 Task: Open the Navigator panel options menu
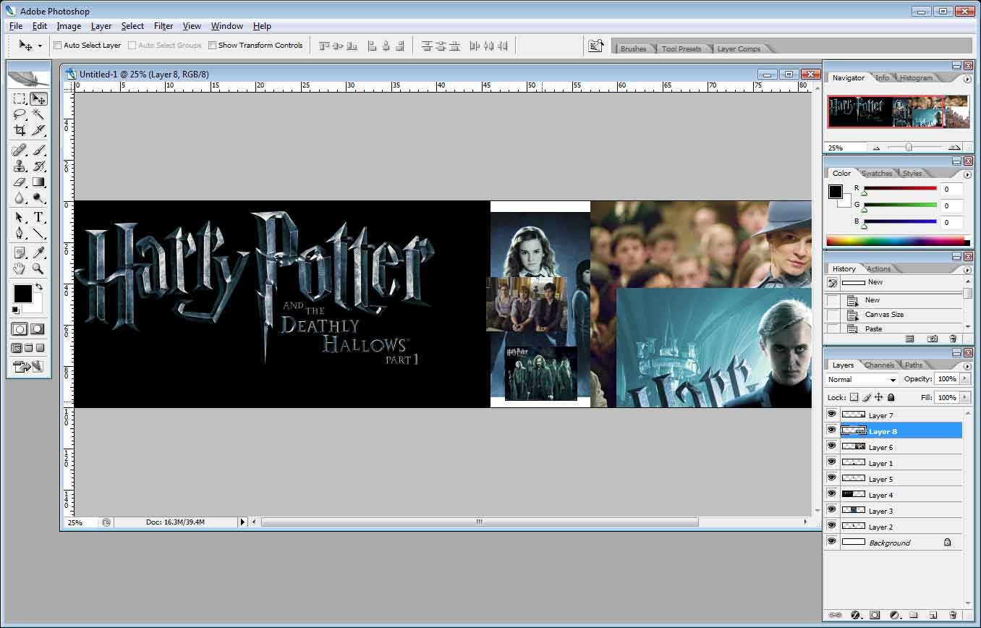pos(967,79)
